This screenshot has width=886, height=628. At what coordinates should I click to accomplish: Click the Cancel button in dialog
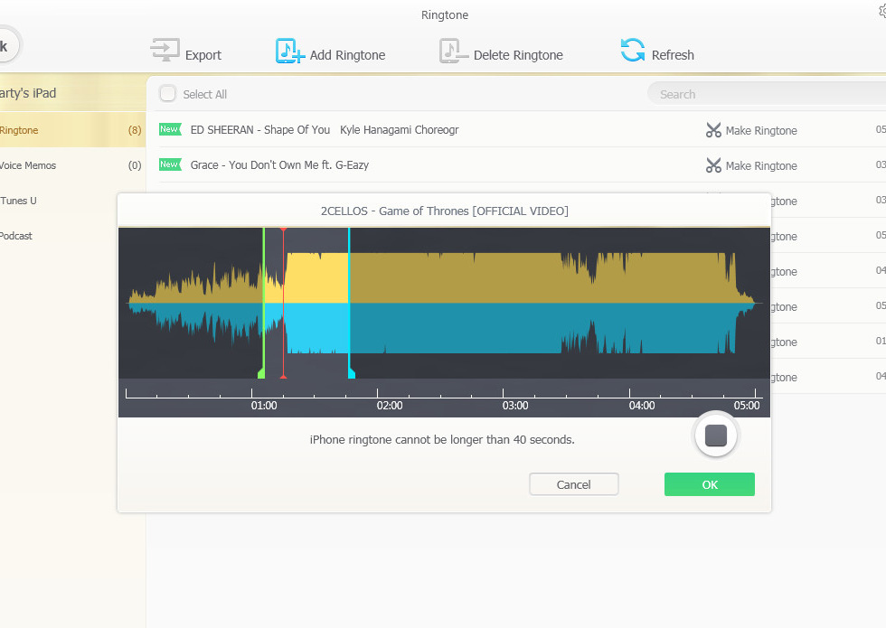[x=573, y=484]
